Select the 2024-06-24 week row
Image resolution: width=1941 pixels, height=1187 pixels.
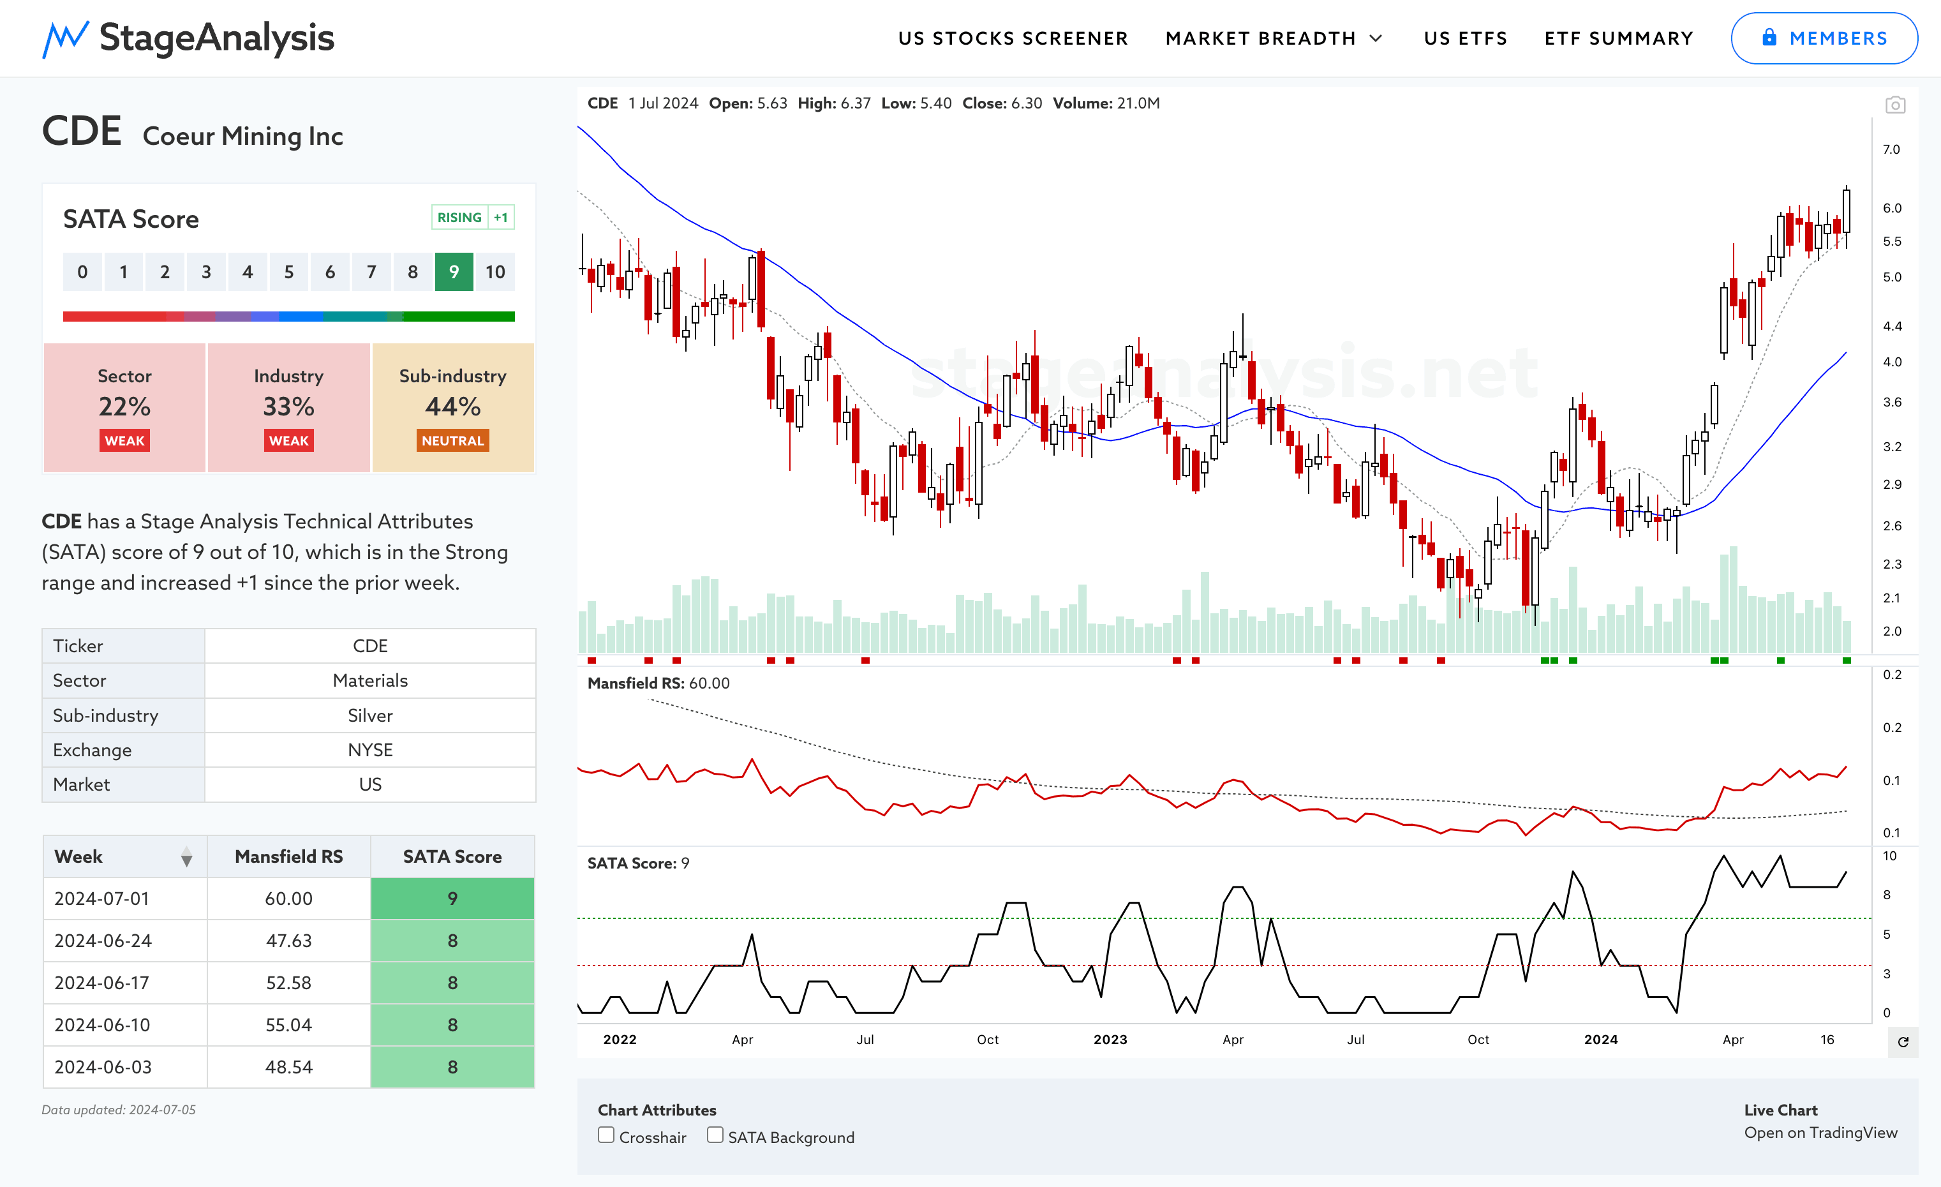289,941
